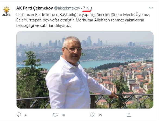Click the like count 35
This screenshot has height=121, width=159.
(100, 115)
